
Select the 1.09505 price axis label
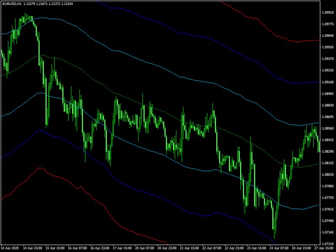(x=328, y=47)
